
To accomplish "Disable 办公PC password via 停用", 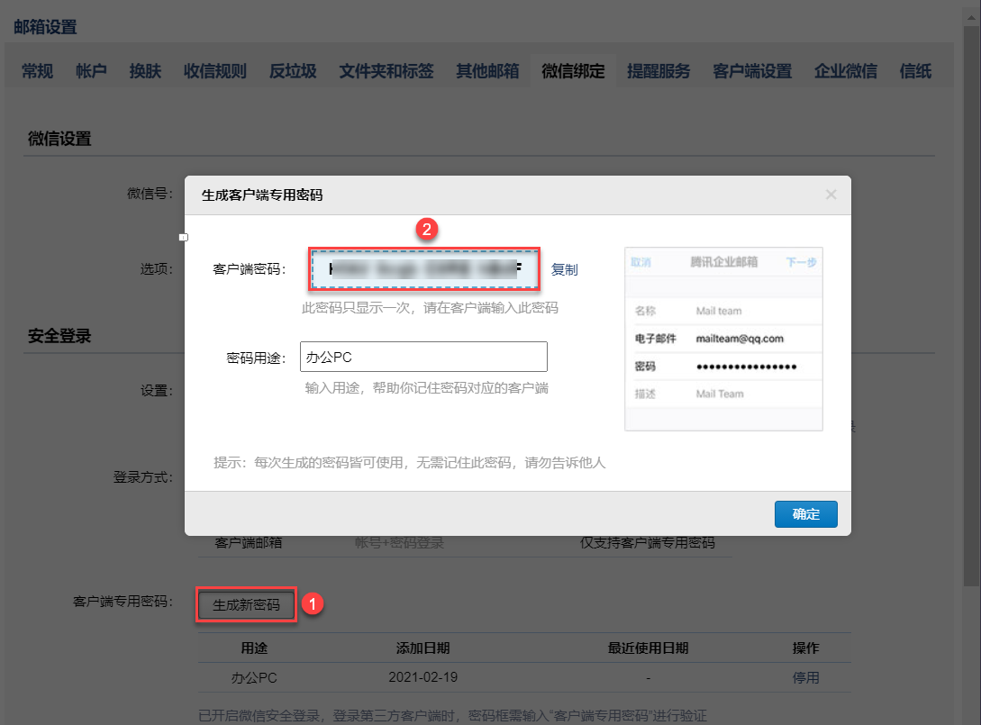I will tap(805, 677).
